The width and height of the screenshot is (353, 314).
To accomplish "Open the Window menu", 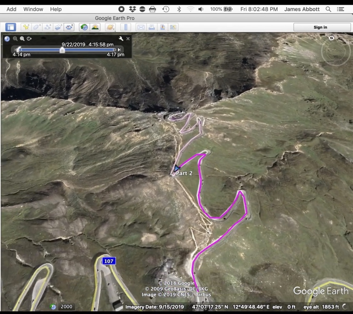I will coord(33,9).
